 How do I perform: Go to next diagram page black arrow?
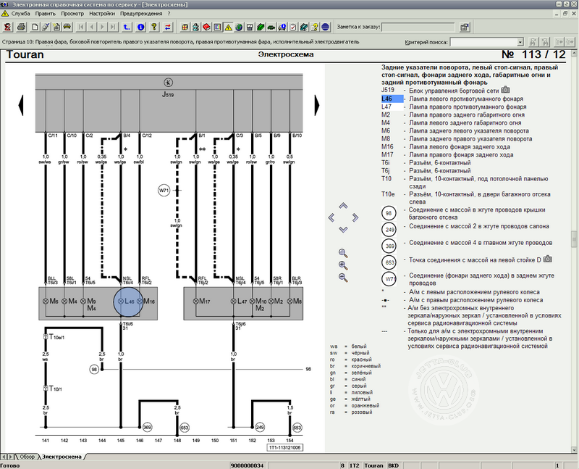point(316,105)
